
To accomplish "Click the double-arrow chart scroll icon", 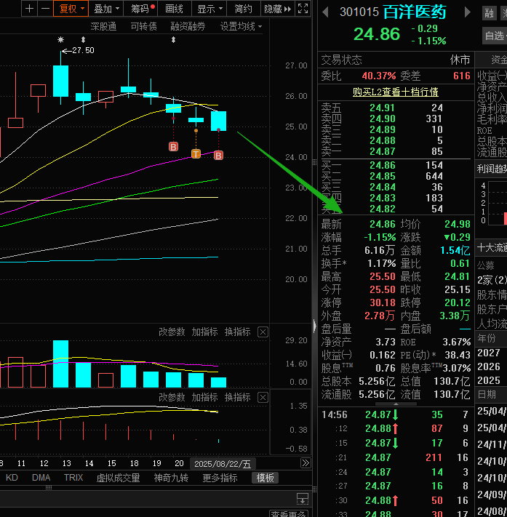I will point(306,463).
